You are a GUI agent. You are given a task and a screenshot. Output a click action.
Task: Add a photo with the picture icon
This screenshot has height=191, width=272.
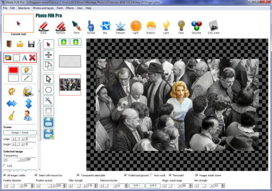coord(8,58)
